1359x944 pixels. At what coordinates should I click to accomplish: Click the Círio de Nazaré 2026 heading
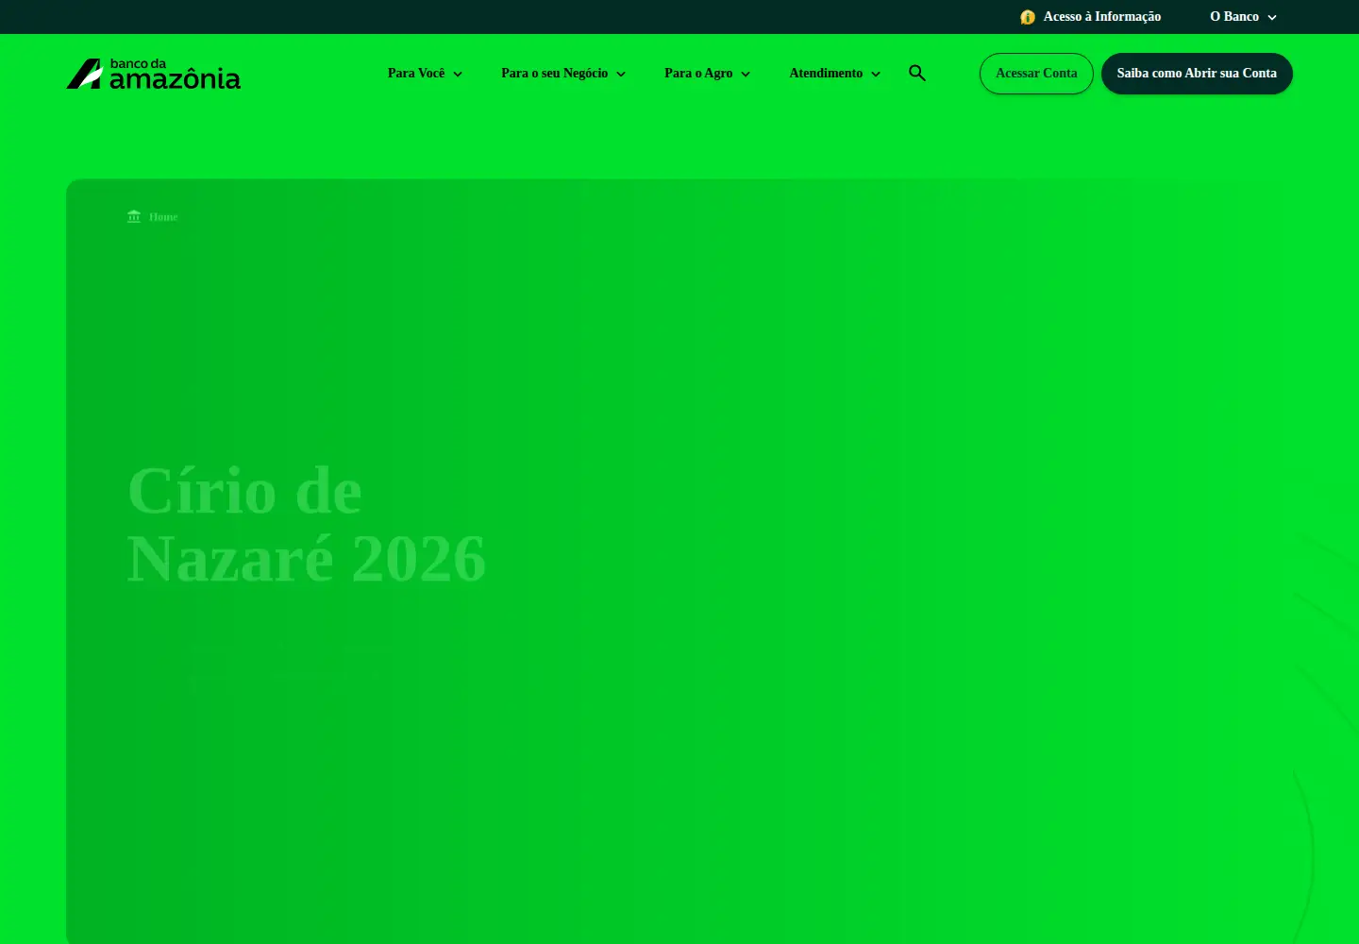point(307,525)
